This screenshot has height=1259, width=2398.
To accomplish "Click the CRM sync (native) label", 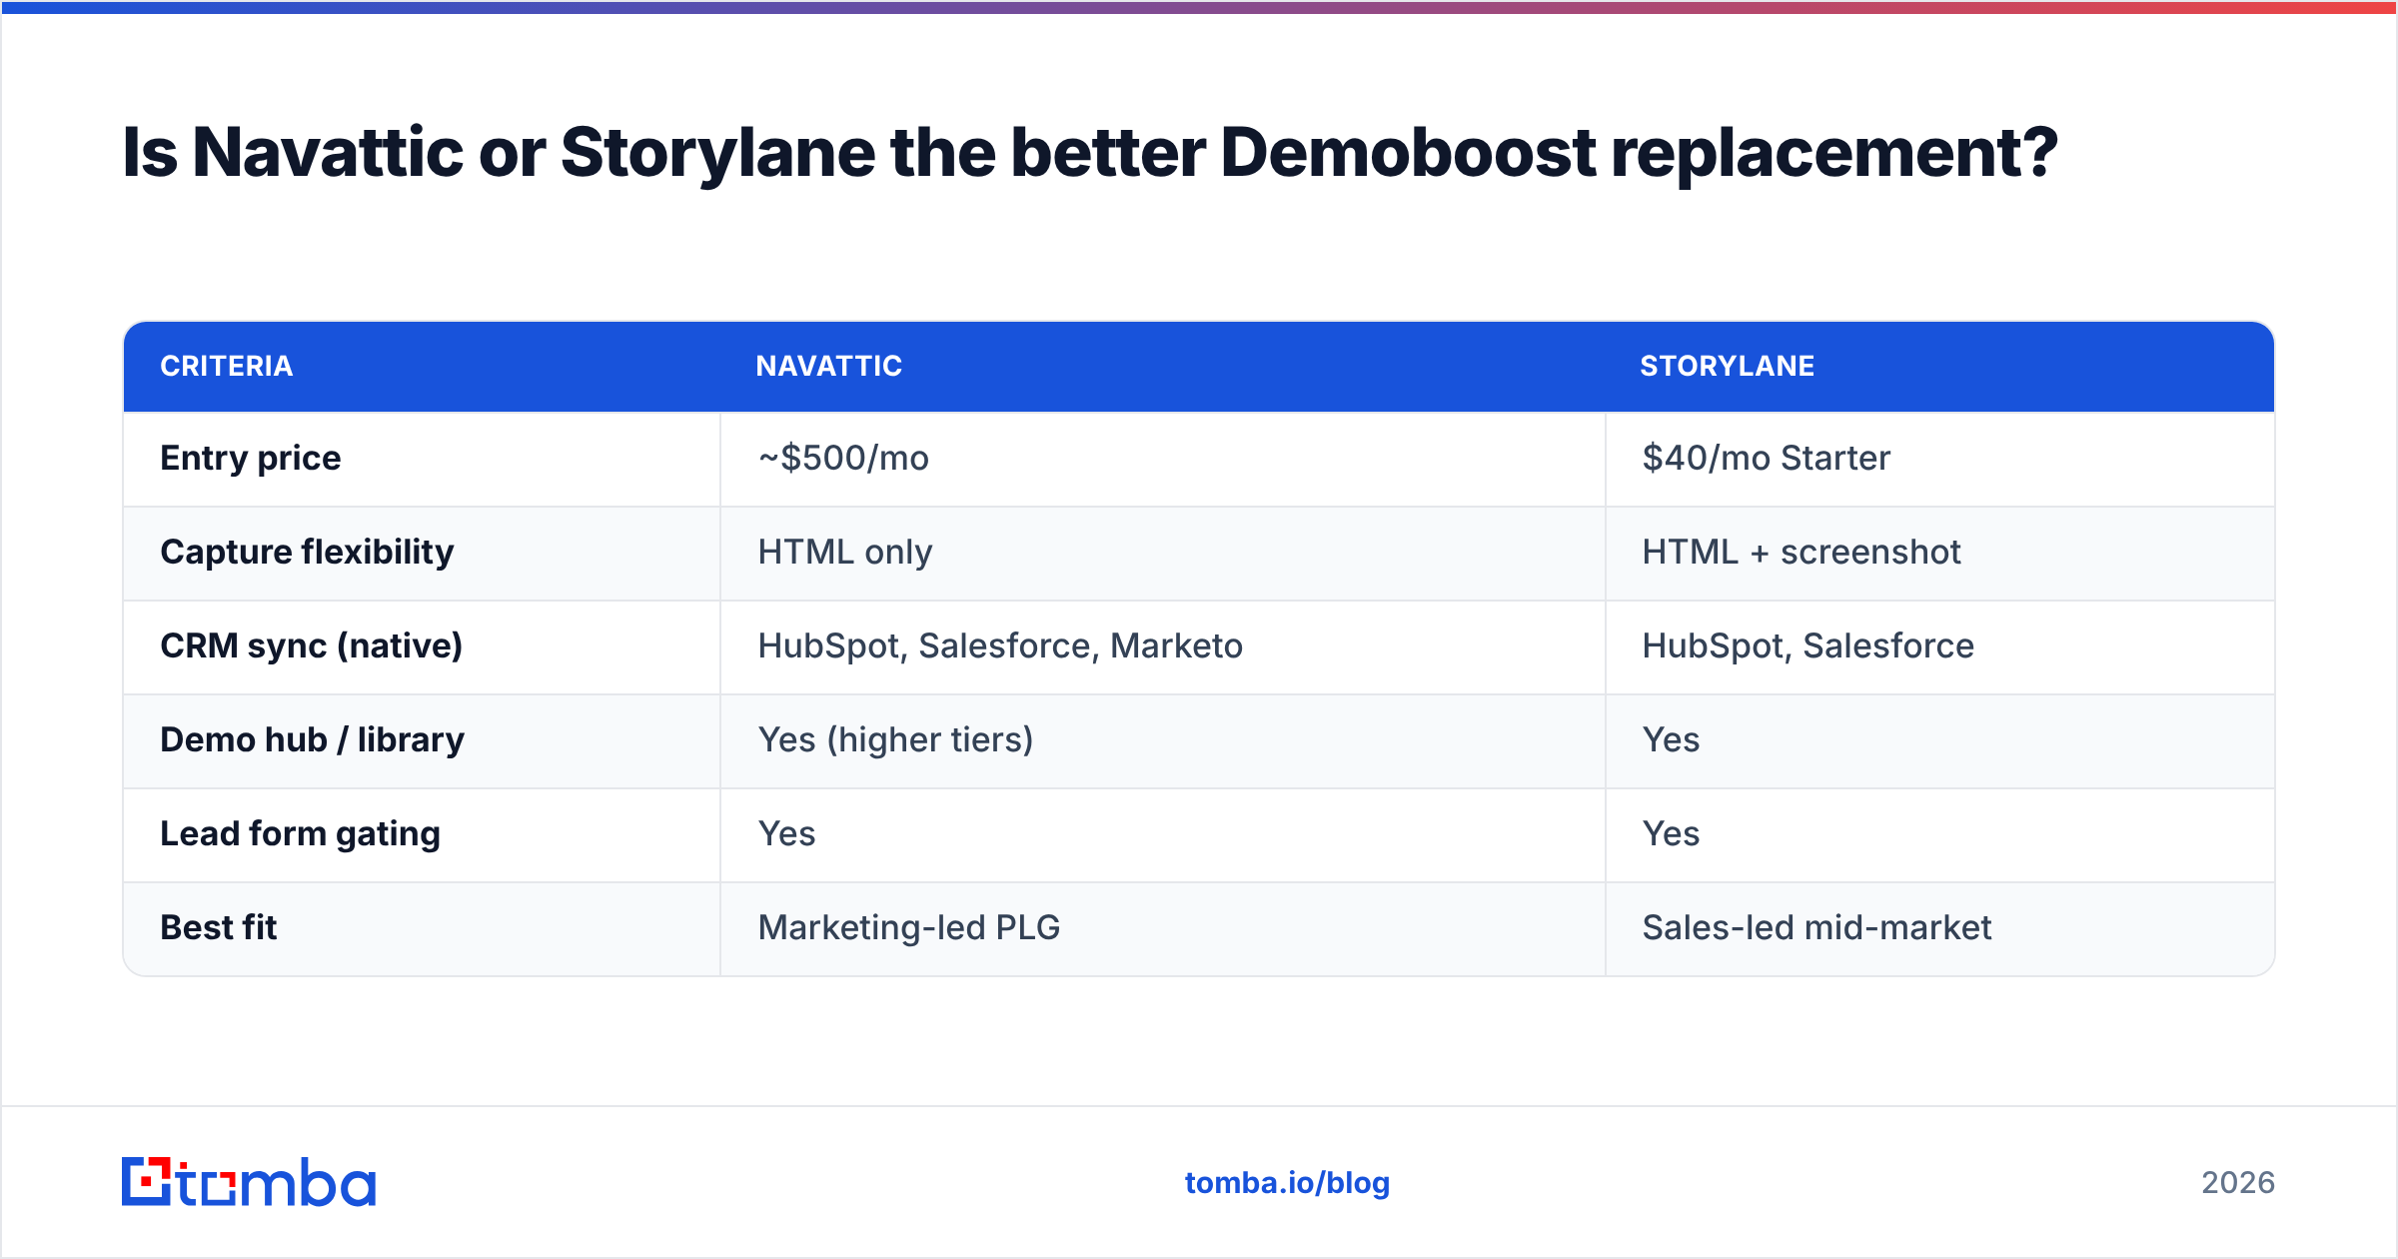I will 312,646.
